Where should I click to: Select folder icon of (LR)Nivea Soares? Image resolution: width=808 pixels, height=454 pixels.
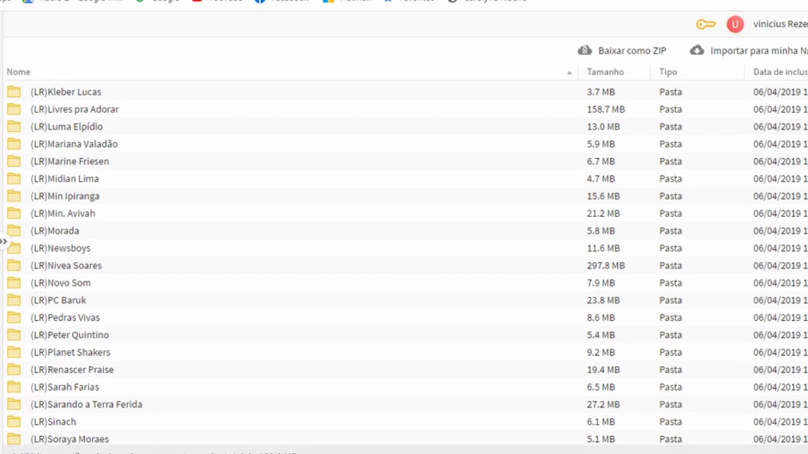click(14, 265)
